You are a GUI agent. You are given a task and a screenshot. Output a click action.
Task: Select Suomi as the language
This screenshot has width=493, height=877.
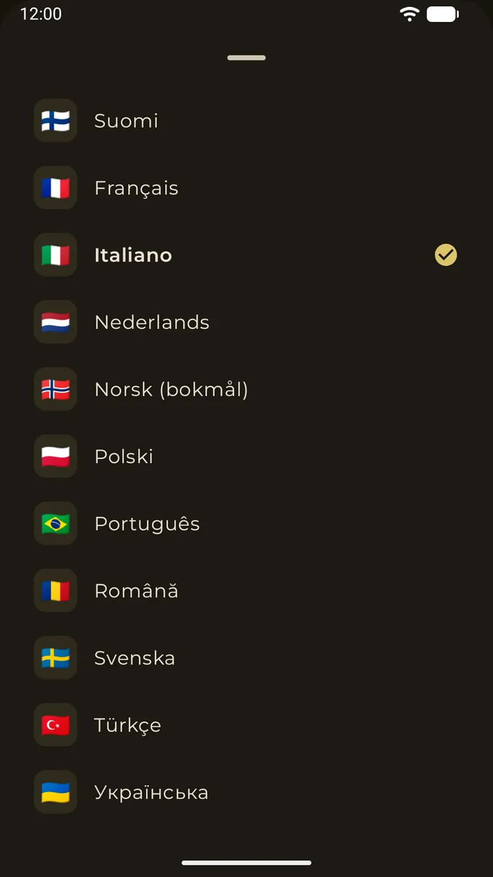246,121
